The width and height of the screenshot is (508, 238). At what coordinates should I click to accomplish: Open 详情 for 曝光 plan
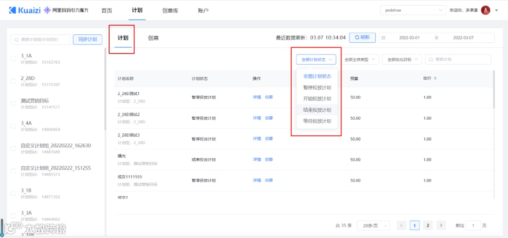[257, 160]
